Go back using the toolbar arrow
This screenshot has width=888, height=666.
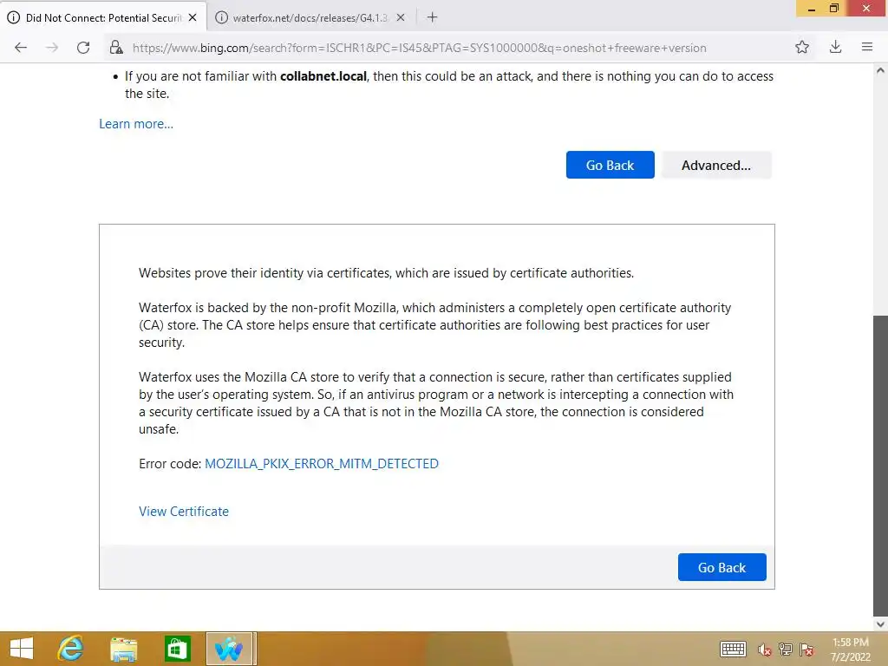coord(21,48)
